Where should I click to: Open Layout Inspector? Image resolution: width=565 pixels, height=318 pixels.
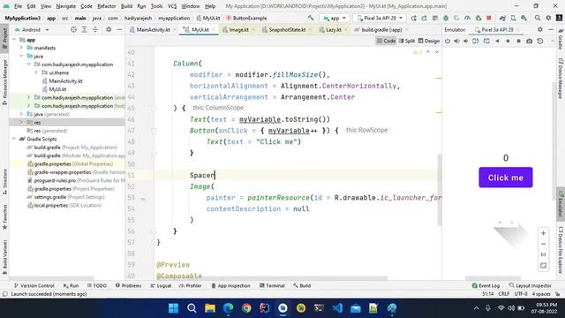coord(530,285)
